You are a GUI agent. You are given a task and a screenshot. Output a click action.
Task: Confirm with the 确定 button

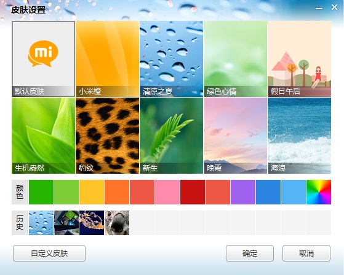[250, 253]
